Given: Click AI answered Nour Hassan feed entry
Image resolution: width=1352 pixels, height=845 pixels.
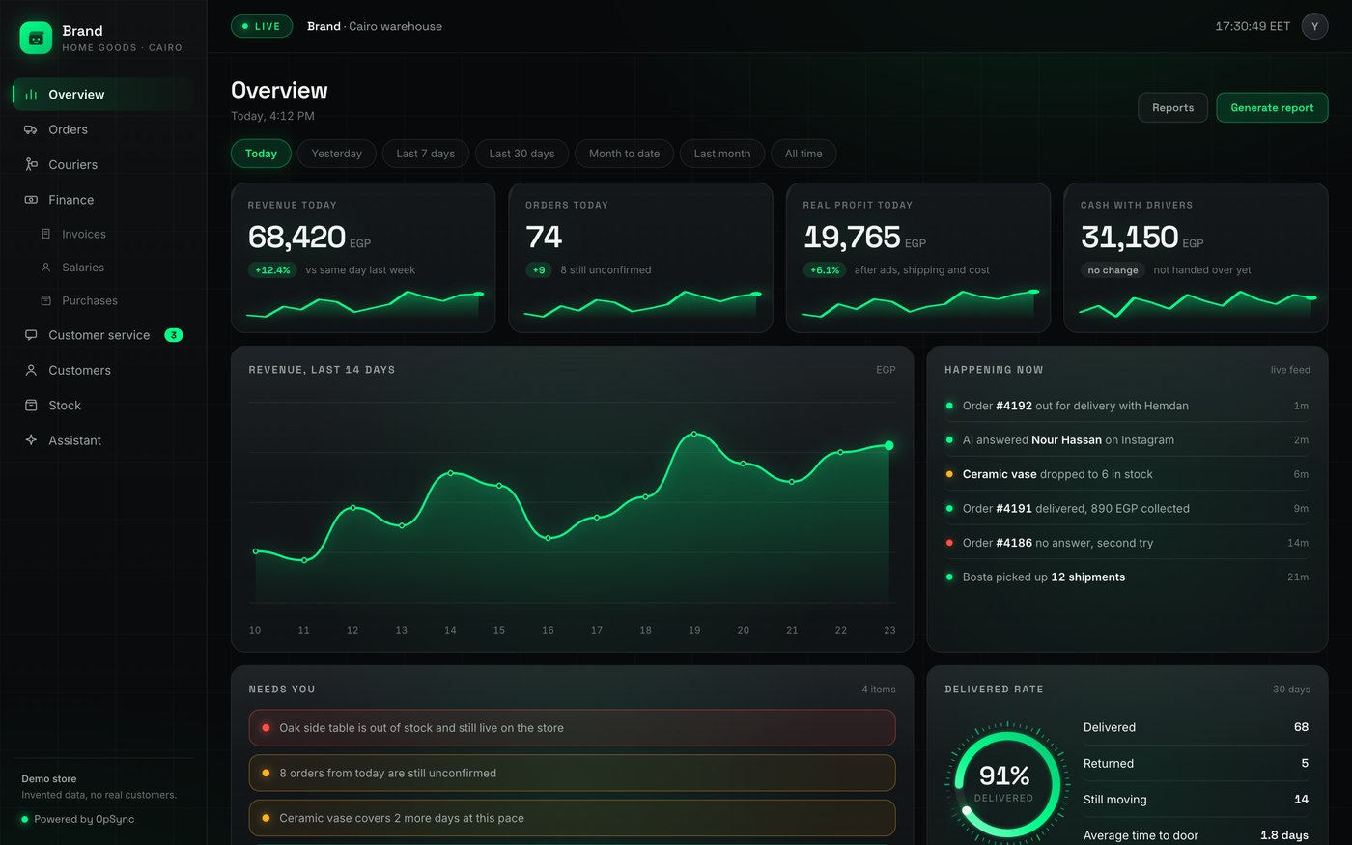Looking at the screenshot, I should [1127, 439].
